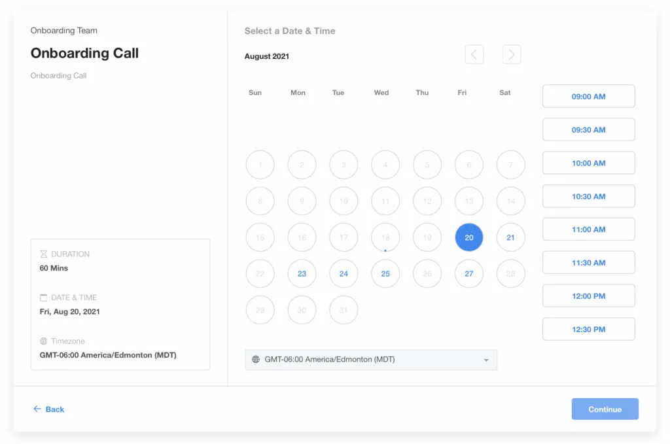Click the disabled date 15
Viewport: 670px width, 444px height.
point(260,237)
